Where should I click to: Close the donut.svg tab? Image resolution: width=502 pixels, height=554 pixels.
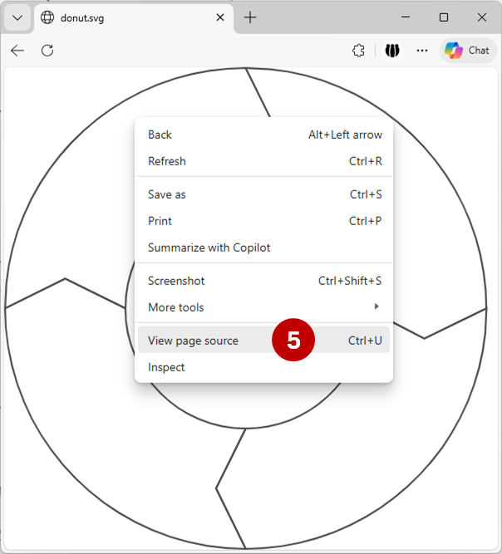tap(220, 17)
